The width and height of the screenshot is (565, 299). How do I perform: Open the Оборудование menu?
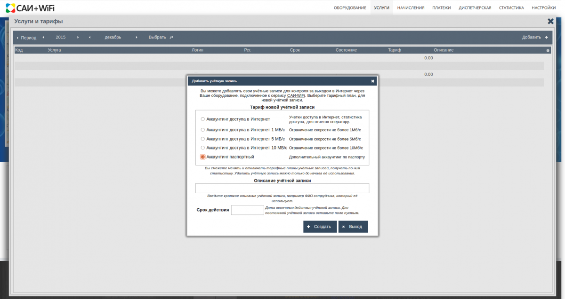click(x=350, y=8)
